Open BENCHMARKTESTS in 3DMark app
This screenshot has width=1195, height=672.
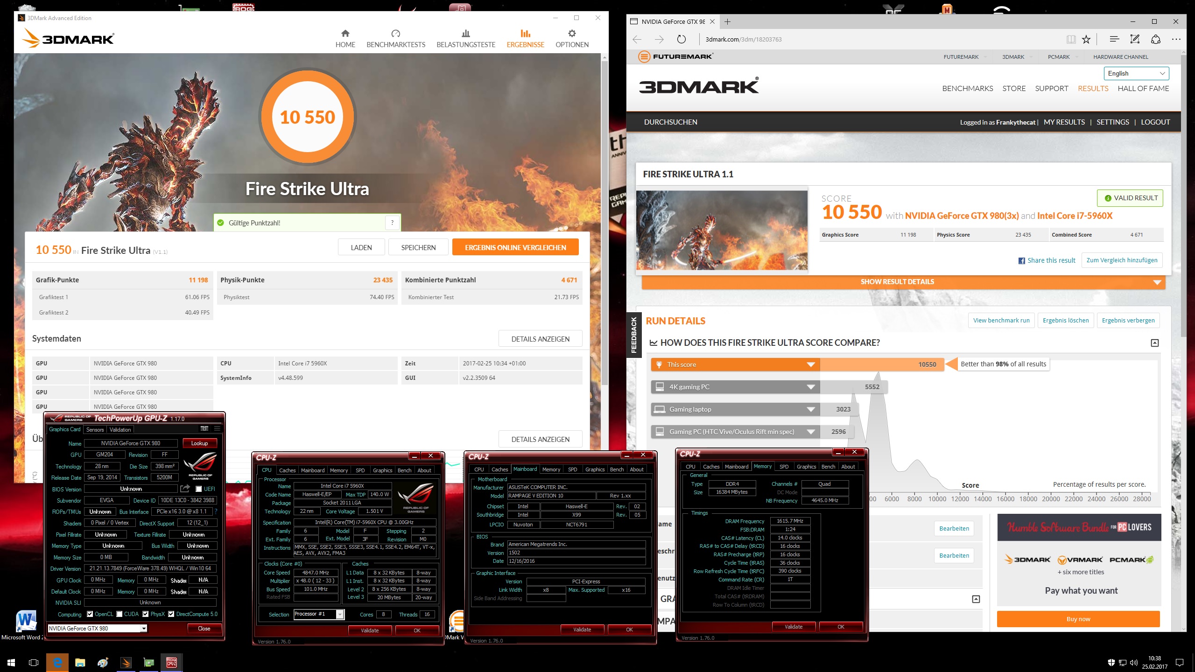pos(396,39)
